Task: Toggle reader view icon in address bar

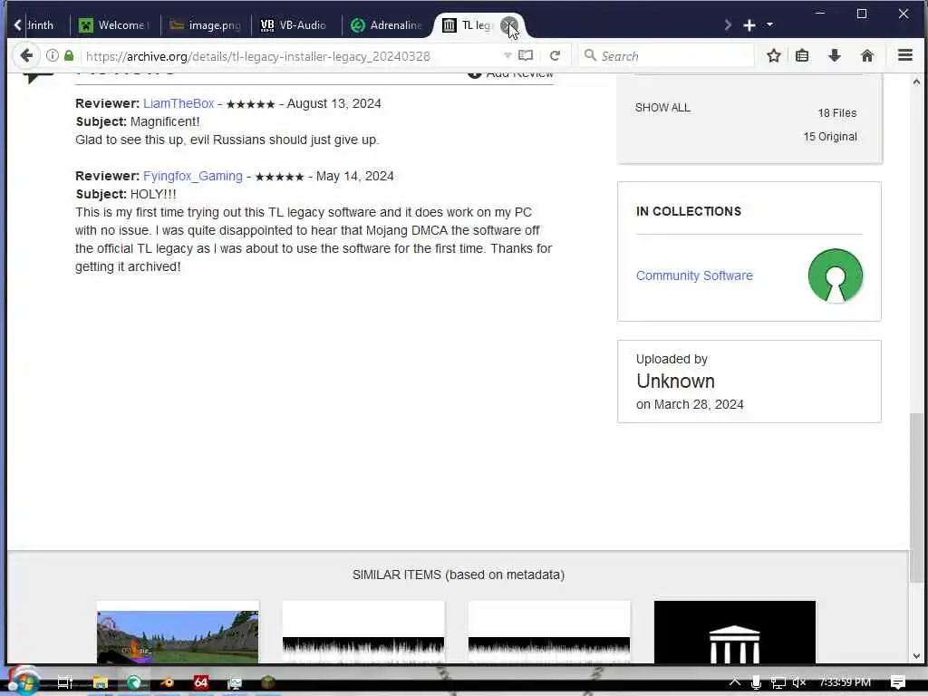Action: (526, 55)
